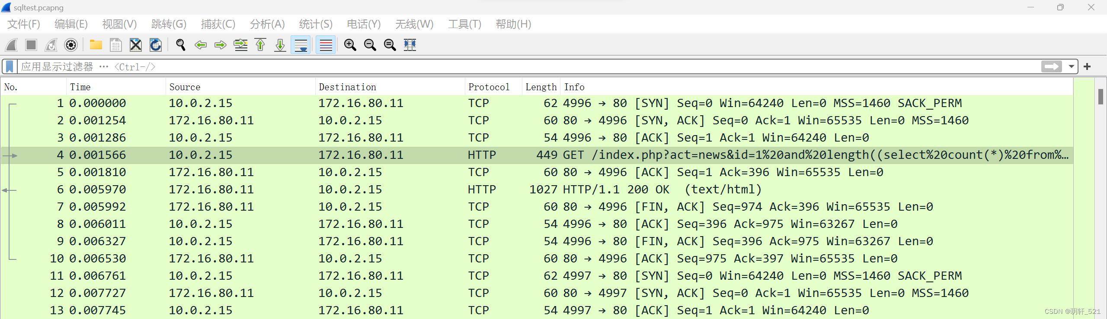Go to previous packet green left arrow
Image resolution: width=1107 pixels, height=319 pixels.
(x=200, y=45)
